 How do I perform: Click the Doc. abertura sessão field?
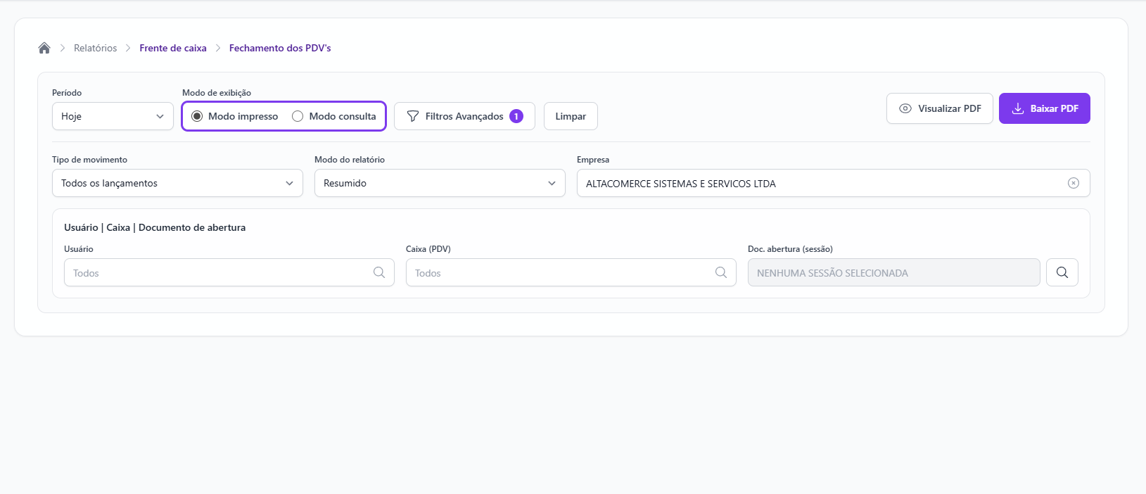[x=894, y=272]
